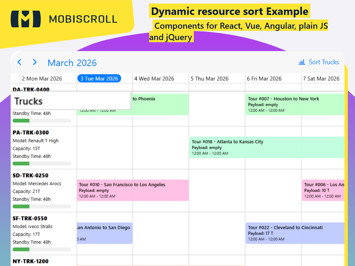Select the 7 Sat Mar 2026 column header
The image size is (355, 266).
[x=322, y=78]
